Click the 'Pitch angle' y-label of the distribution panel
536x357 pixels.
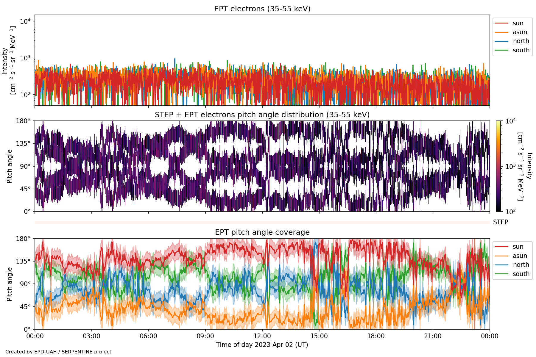[10, 166]
